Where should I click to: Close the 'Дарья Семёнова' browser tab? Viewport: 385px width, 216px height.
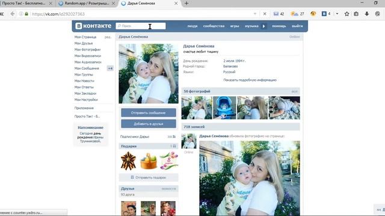click(176, 4)
